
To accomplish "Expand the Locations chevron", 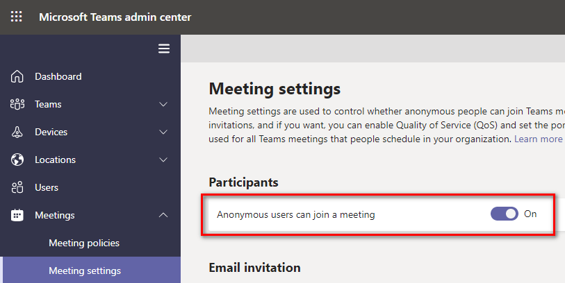I will point(163,160).
